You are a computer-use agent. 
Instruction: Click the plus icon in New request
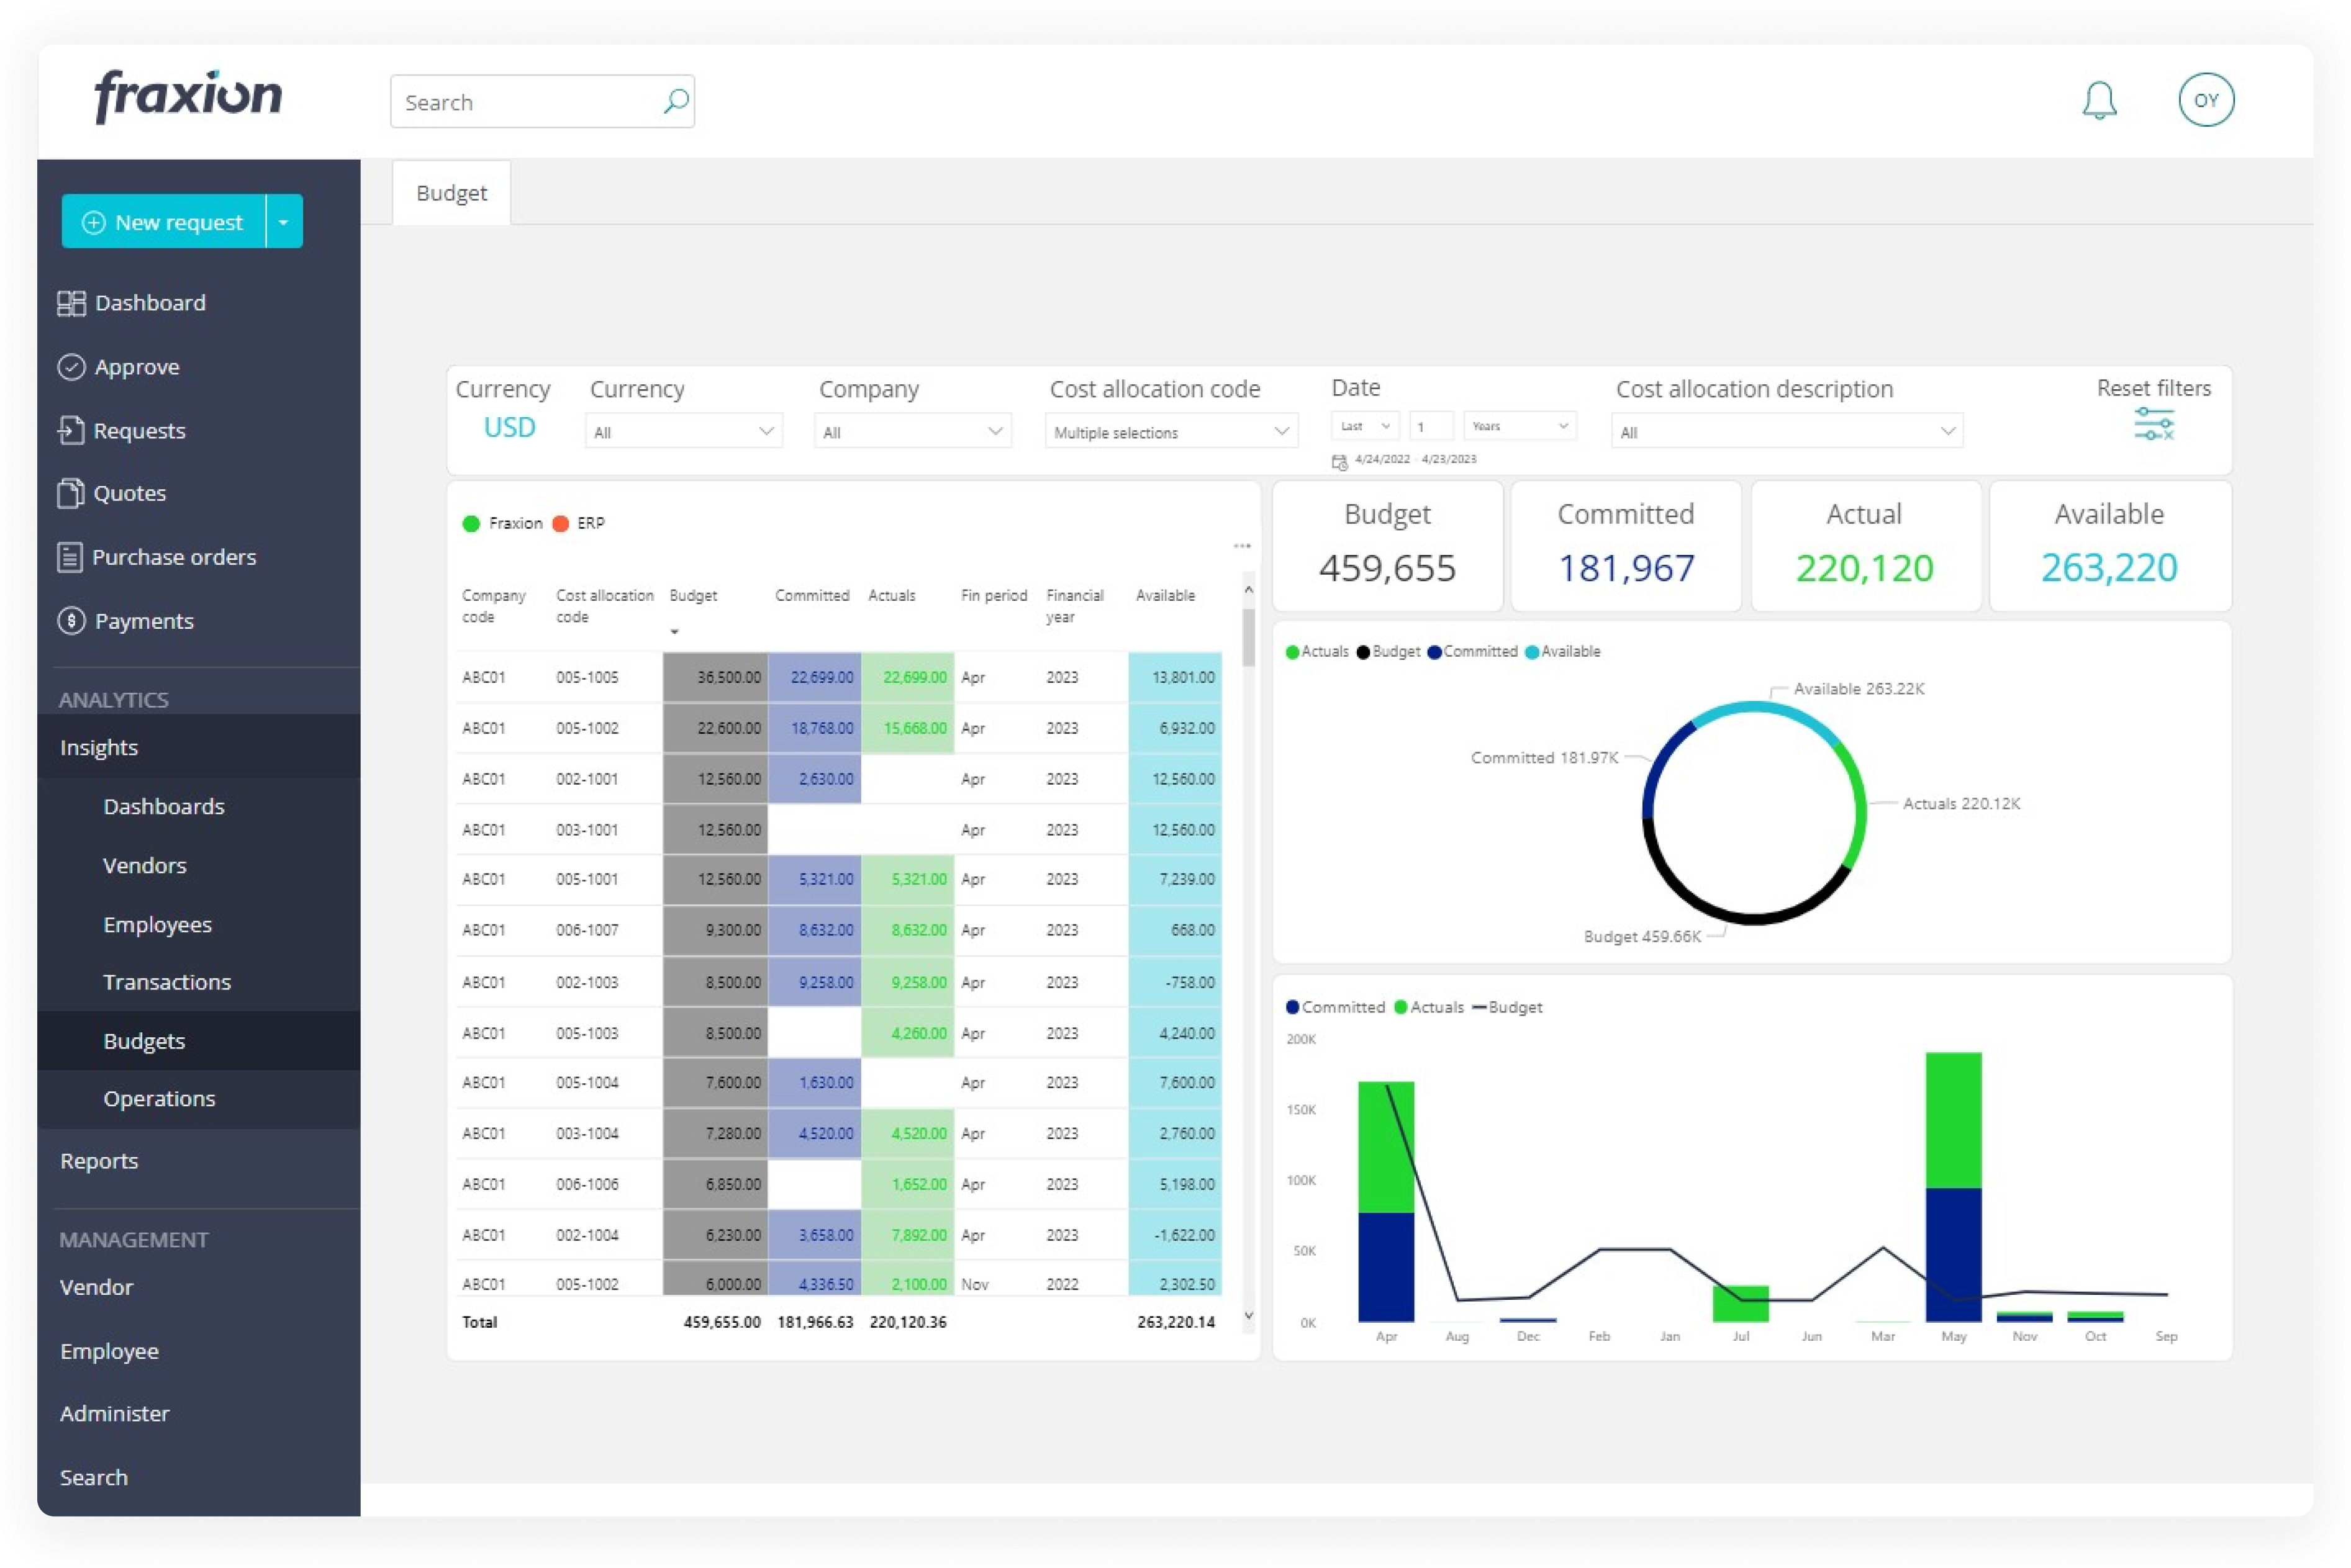point(93,222)
